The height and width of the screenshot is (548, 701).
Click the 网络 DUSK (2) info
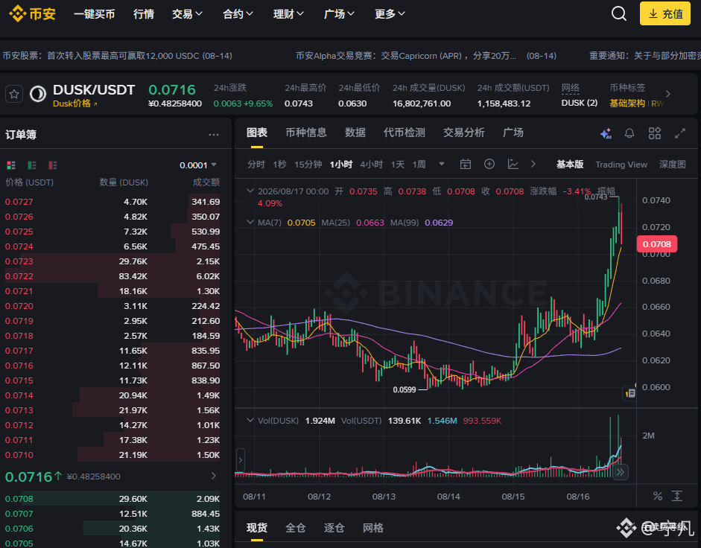point(580,95)
